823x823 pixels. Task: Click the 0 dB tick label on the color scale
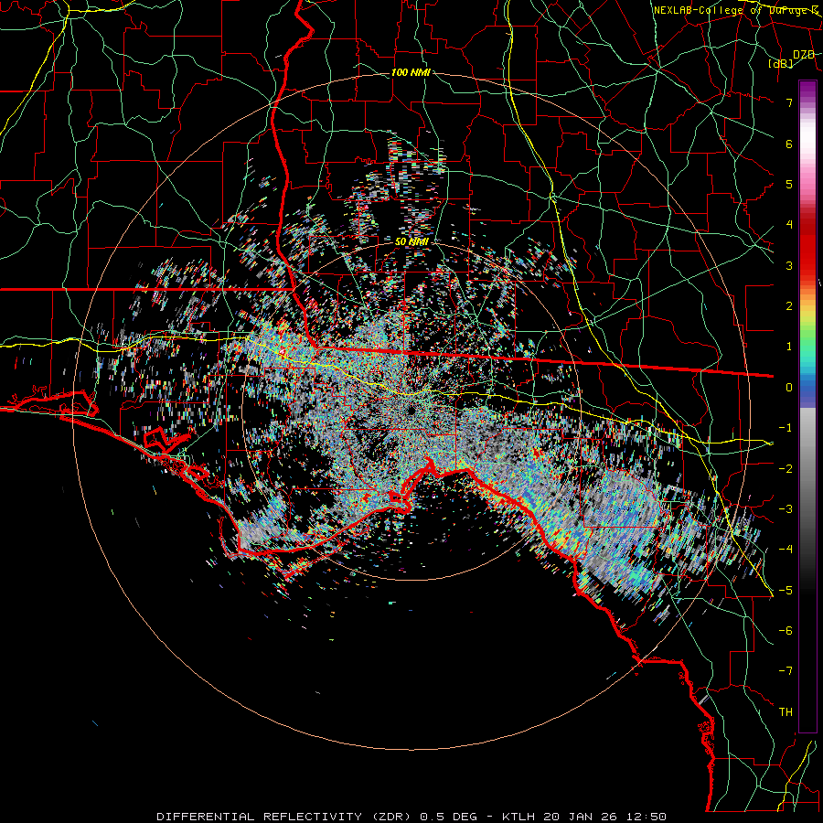[x=789, y=388]
